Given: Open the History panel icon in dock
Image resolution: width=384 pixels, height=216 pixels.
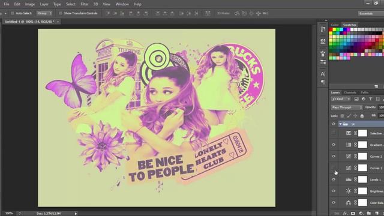Looking at the screenshot, I should [x=323, y=29].
